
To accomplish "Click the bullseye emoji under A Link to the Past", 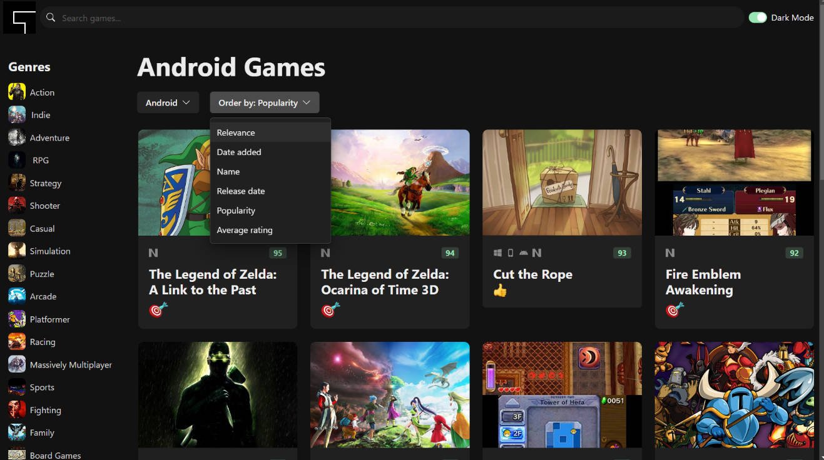I will 156,309.
